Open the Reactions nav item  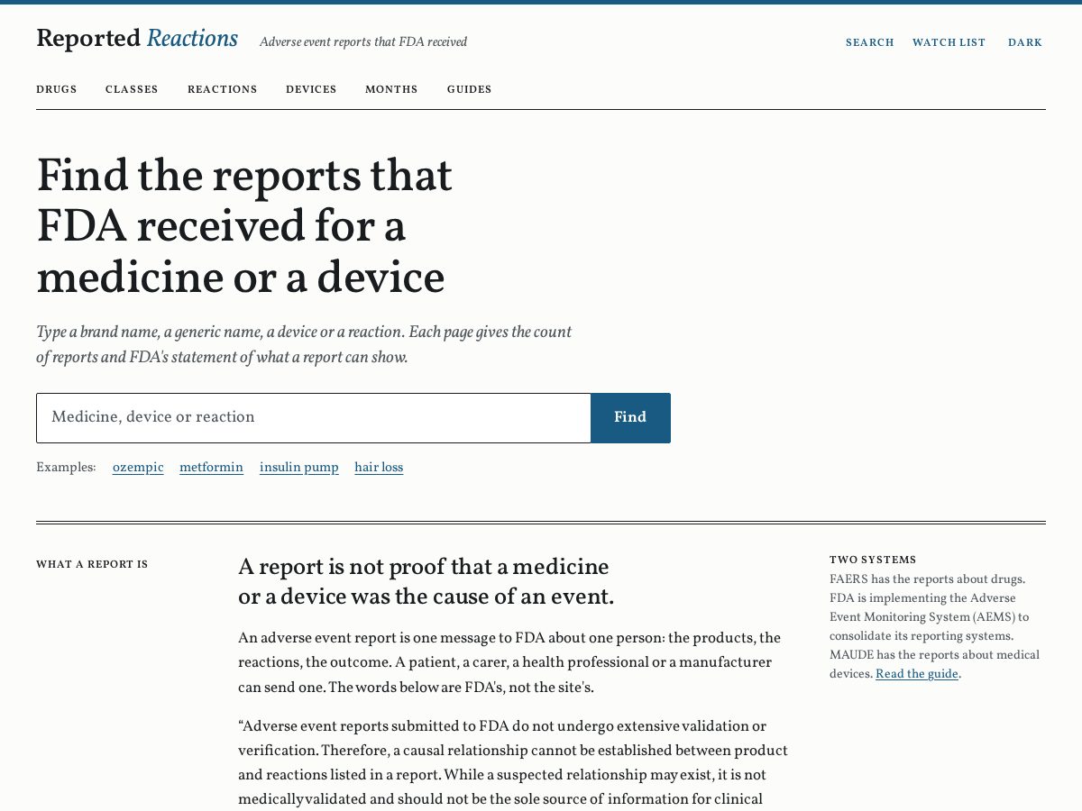pyautogui.click(x=223, y=89)
